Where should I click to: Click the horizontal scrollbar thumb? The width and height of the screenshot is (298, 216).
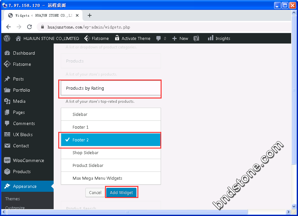[x=127, y=212]
